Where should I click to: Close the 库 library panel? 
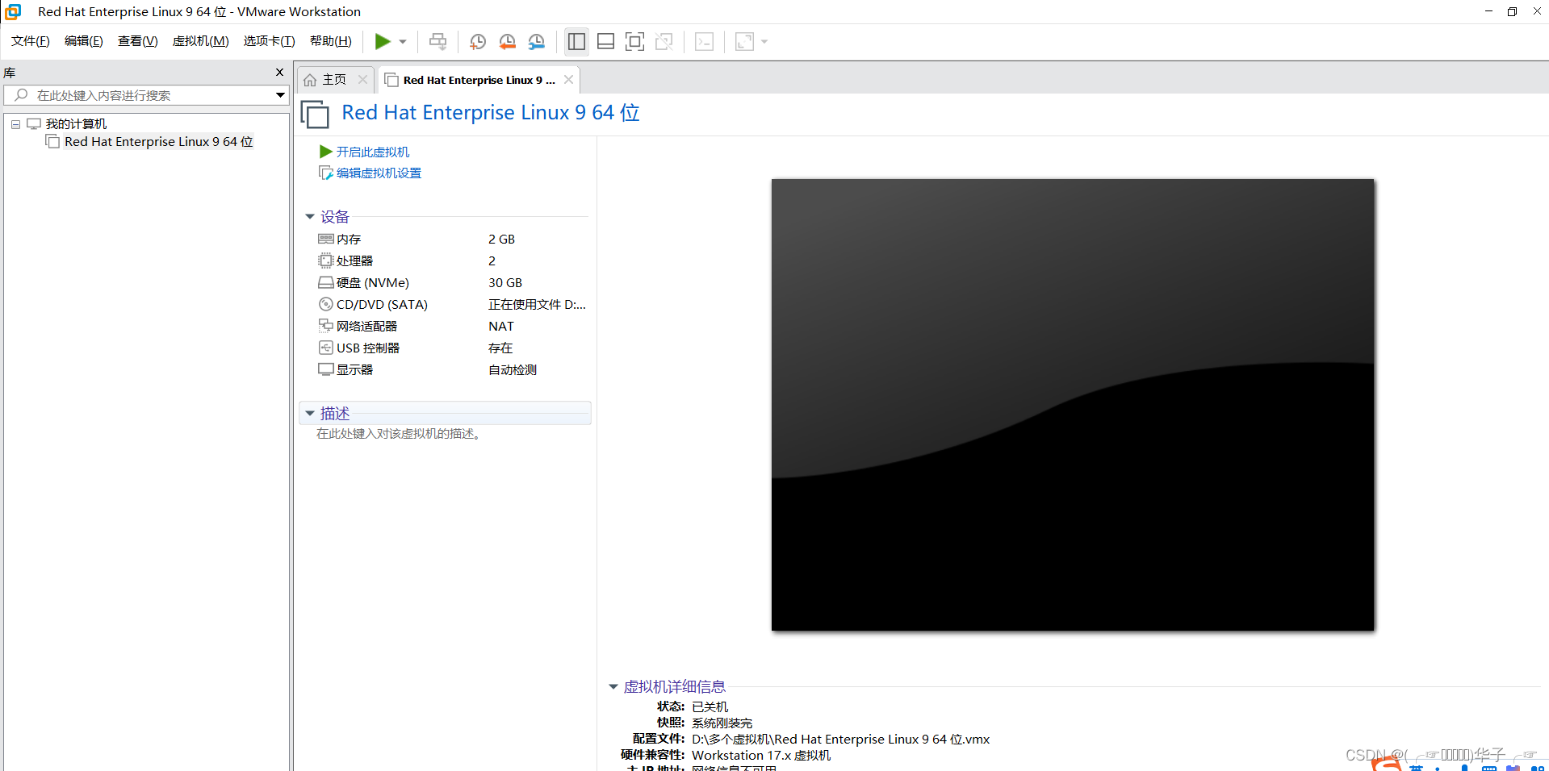pyautogui.click(x=279, y=73)
